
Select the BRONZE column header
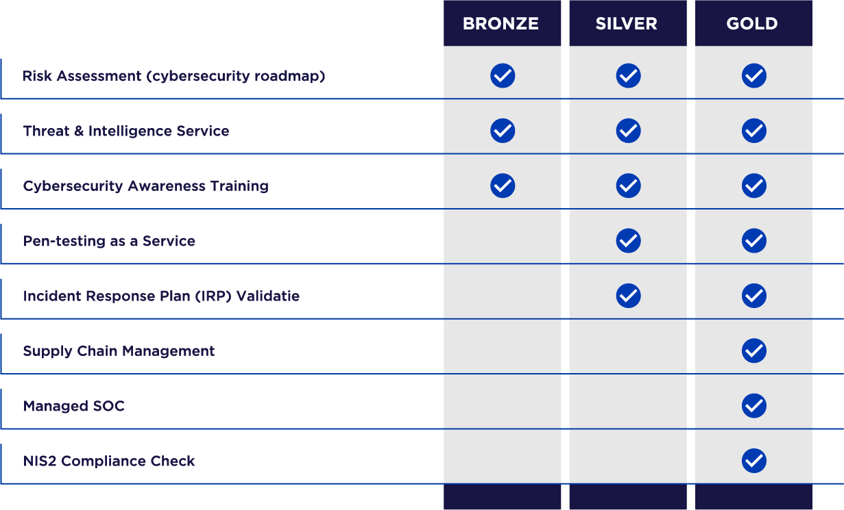502,23
